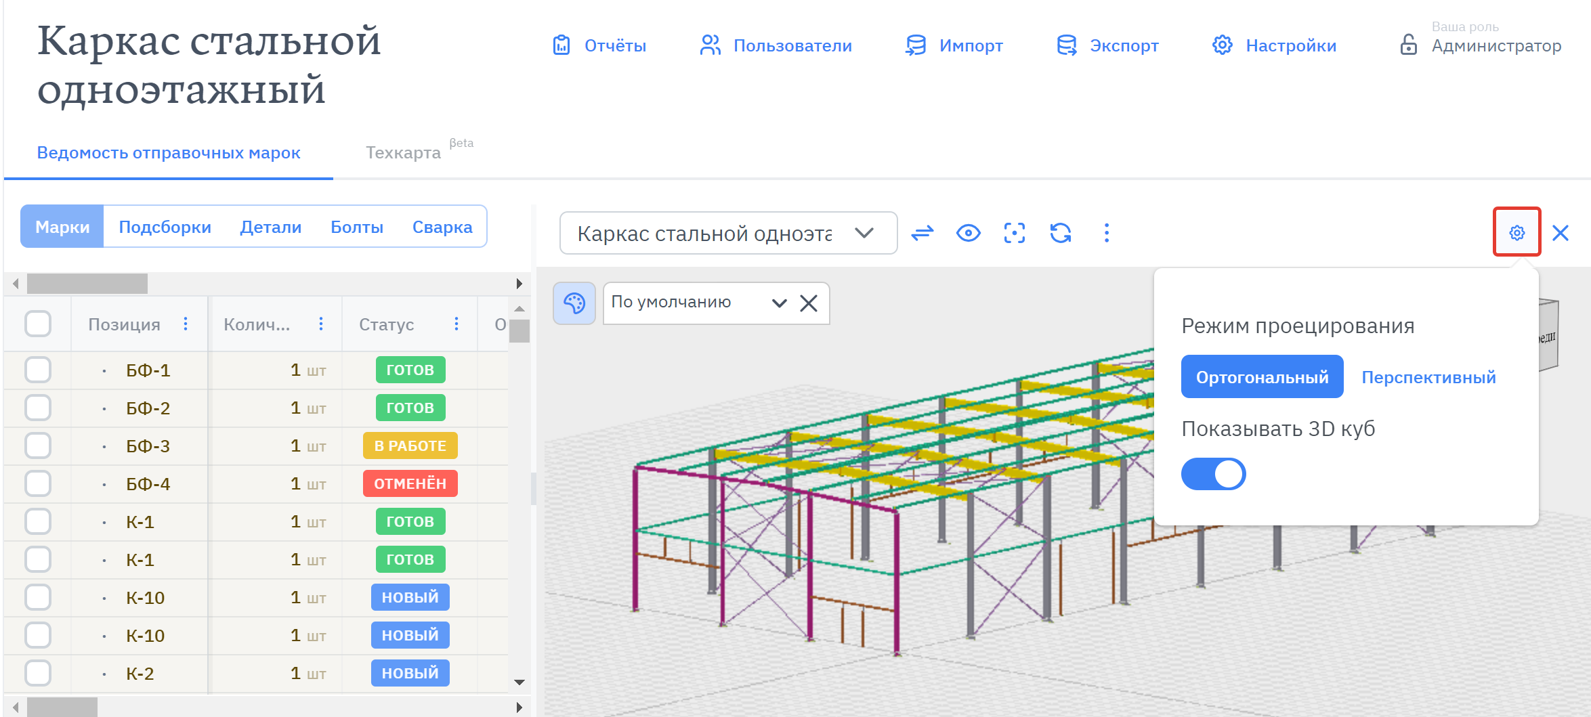
Task: Click the В РАБОТЕ status badge
Action: [410, 446]
